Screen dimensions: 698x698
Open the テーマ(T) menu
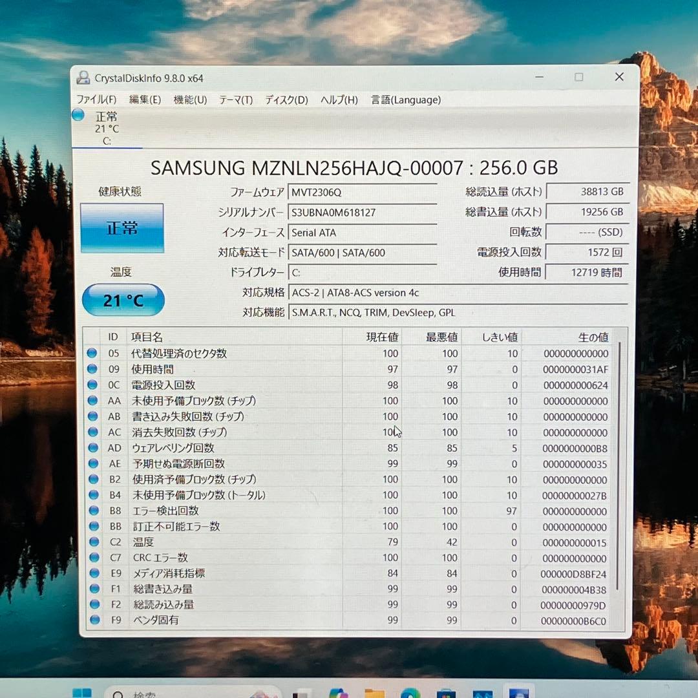coord(236,100)
